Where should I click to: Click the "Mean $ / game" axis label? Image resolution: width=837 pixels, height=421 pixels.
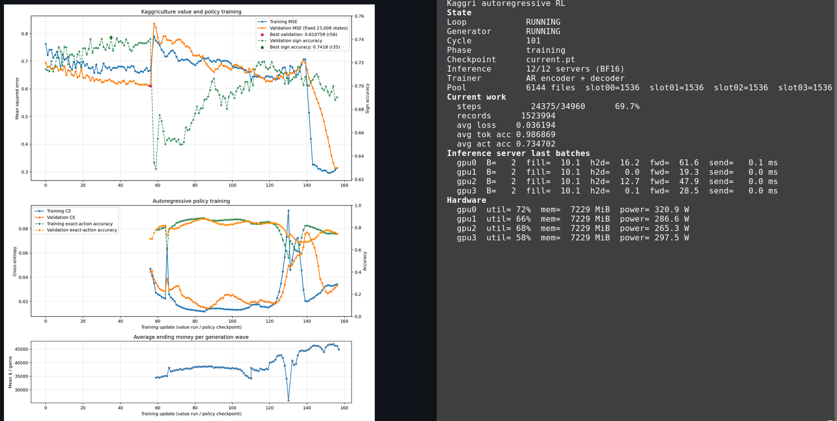pyautogui.click(x=10, y=372)
